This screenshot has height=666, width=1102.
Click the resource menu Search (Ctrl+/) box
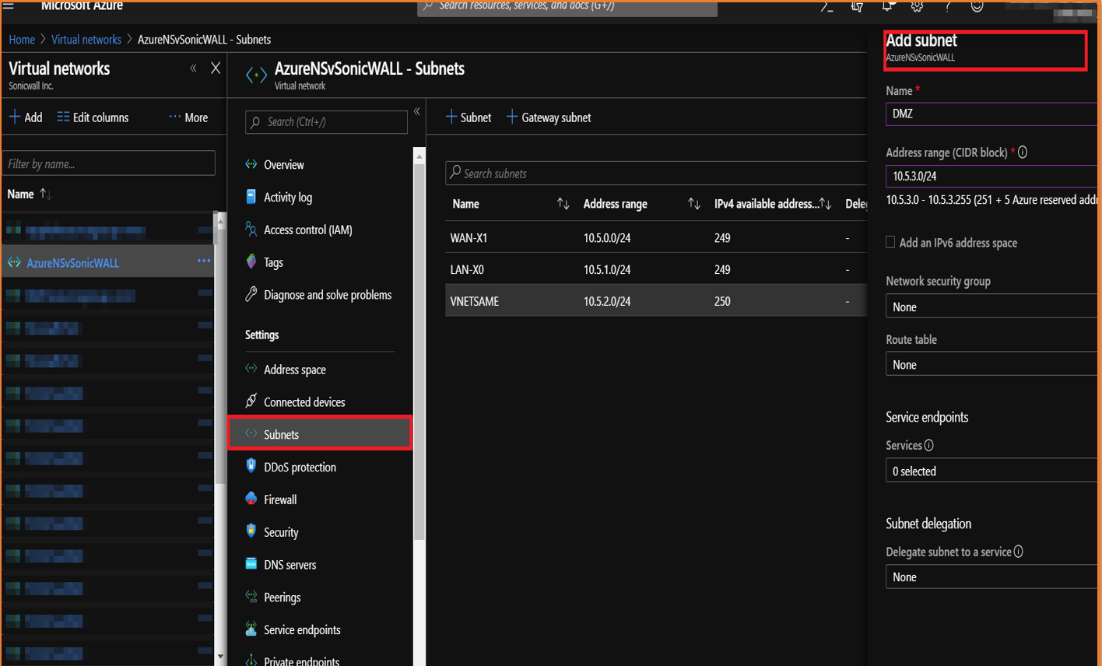pyautogui.click(x=326, y=122)
